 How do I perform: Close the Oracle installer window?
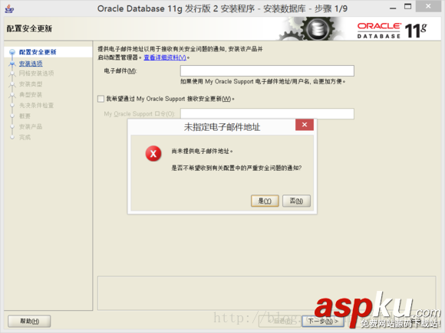[x=428, y=6]
